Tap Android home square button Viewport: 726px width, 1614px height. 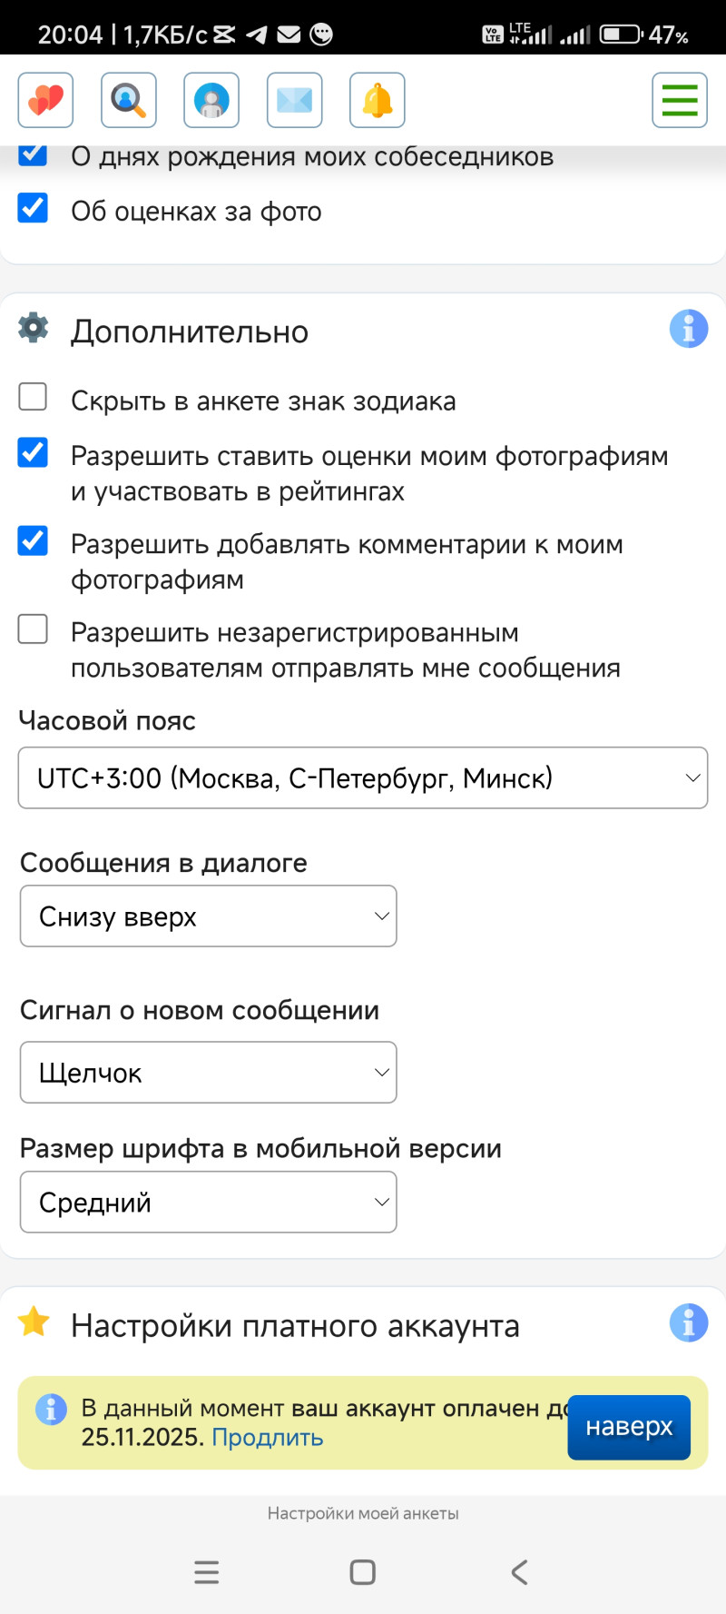363,1572
